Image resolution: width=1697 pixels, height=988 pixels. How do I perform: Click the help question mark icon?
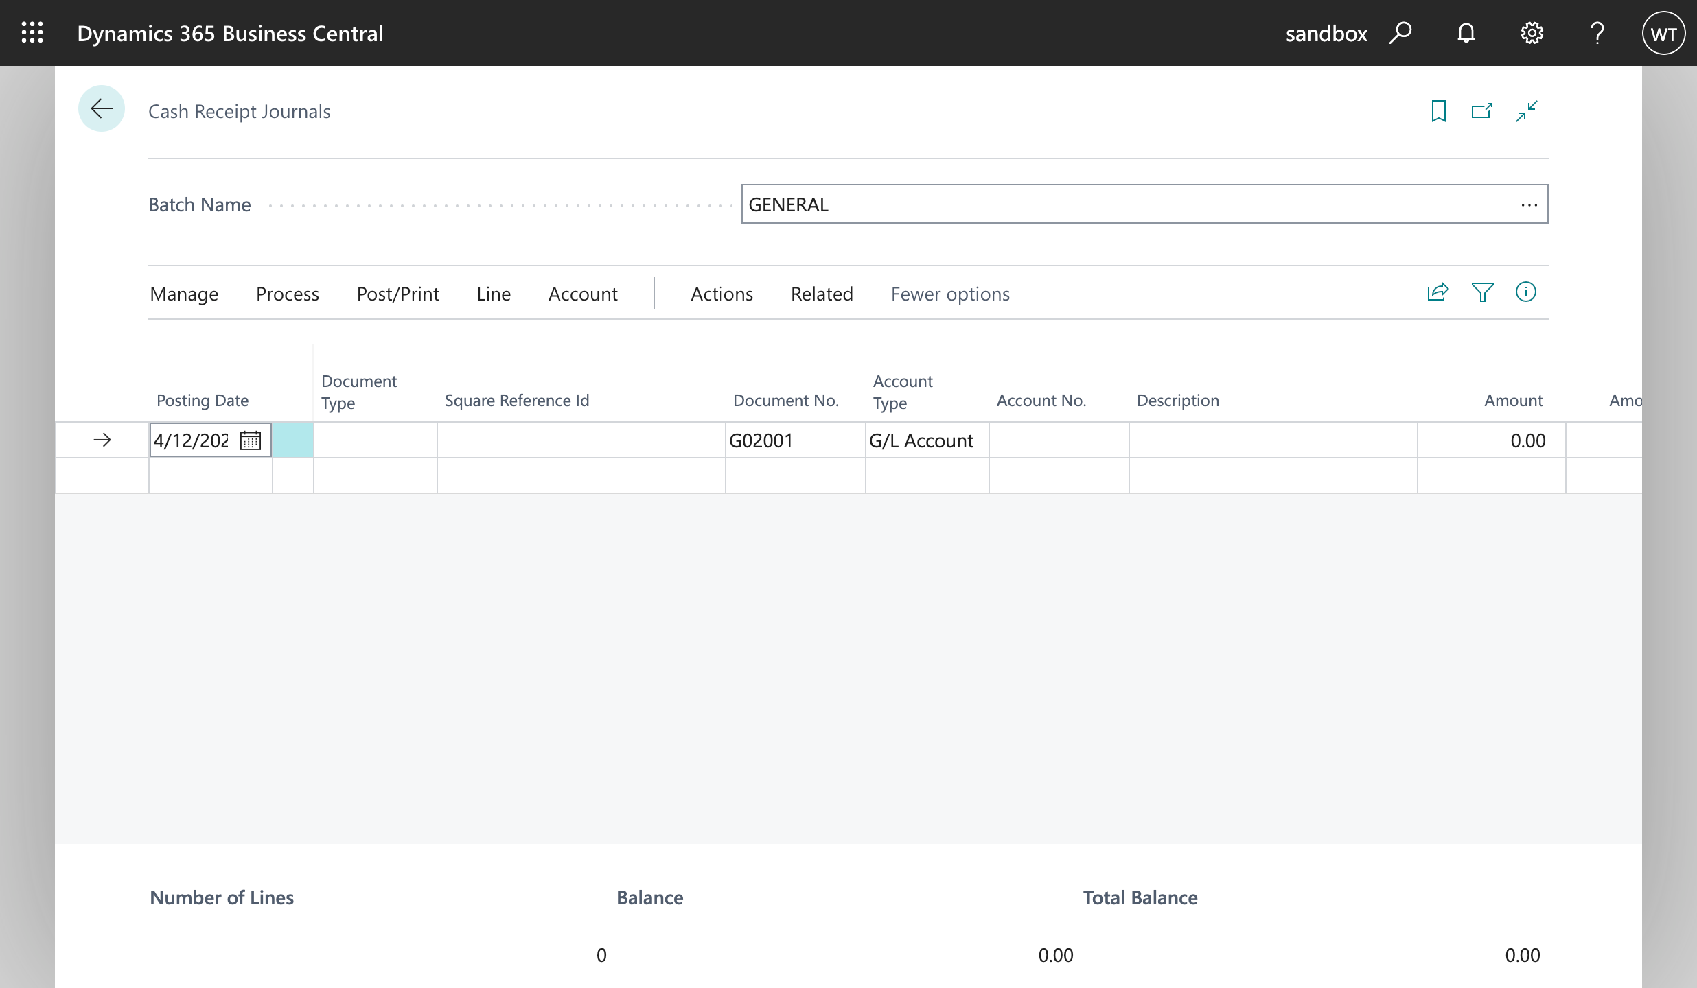pos(1597,33)
